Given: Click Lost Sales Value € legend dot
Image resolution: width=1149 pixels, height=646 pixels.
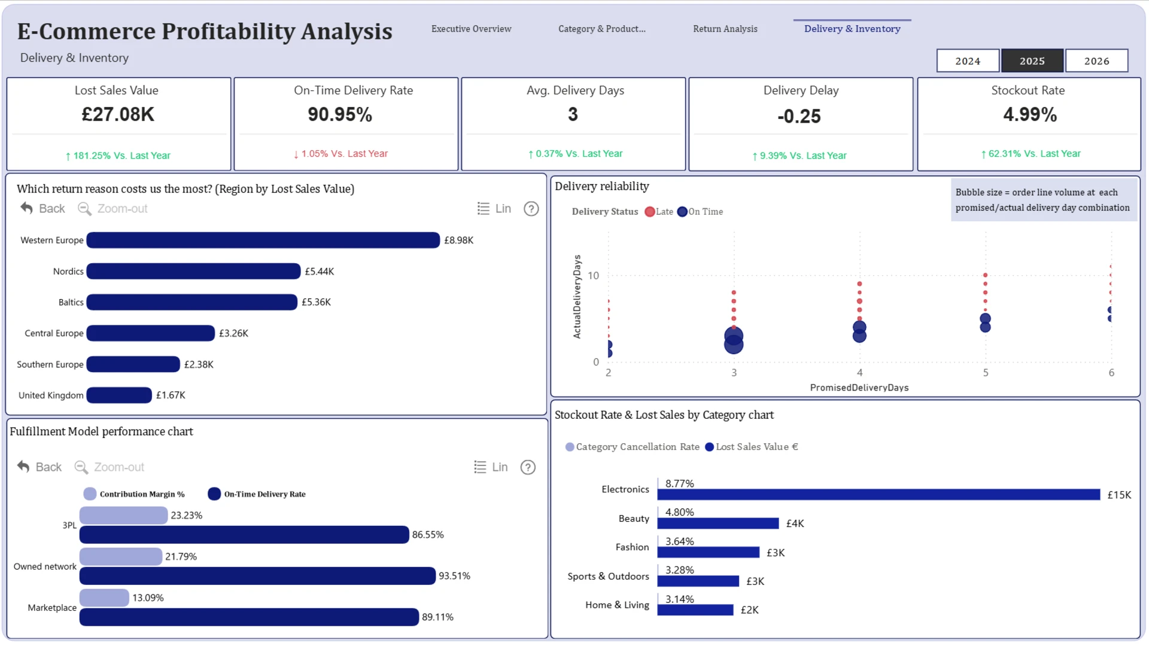Looking at the screenshot, I should [x=710, y=447].
